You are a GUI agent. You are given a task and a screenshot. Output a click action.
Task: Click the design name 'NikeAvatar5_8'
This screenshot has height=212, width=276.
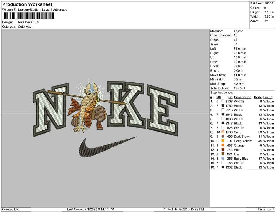tap(28, 22)
